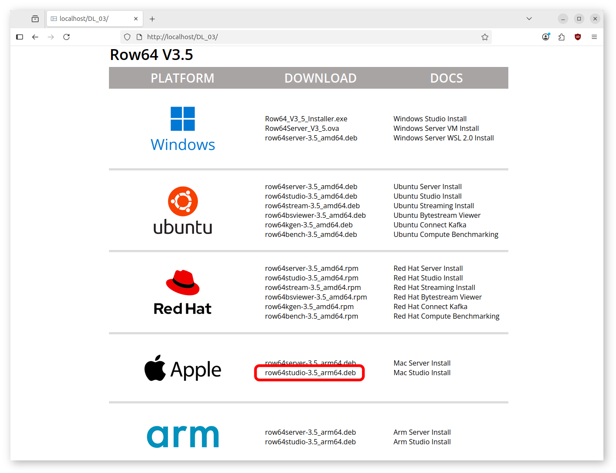Open Ubuntu Connect Kafka docs
Image resolution: width=616 pixels, height=473 pixels.
click(x=429, y=225)
